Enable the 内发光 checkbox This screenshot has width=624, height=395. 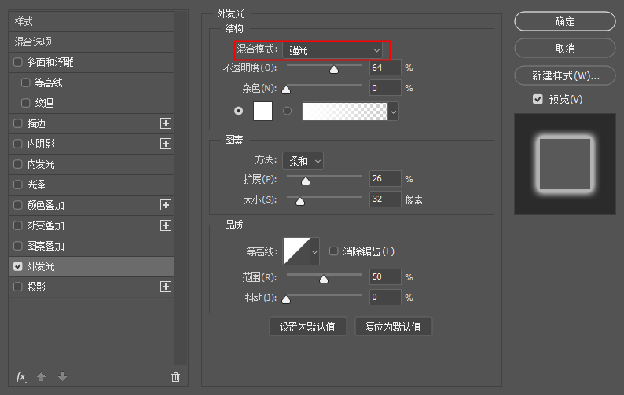pos(18,164)
